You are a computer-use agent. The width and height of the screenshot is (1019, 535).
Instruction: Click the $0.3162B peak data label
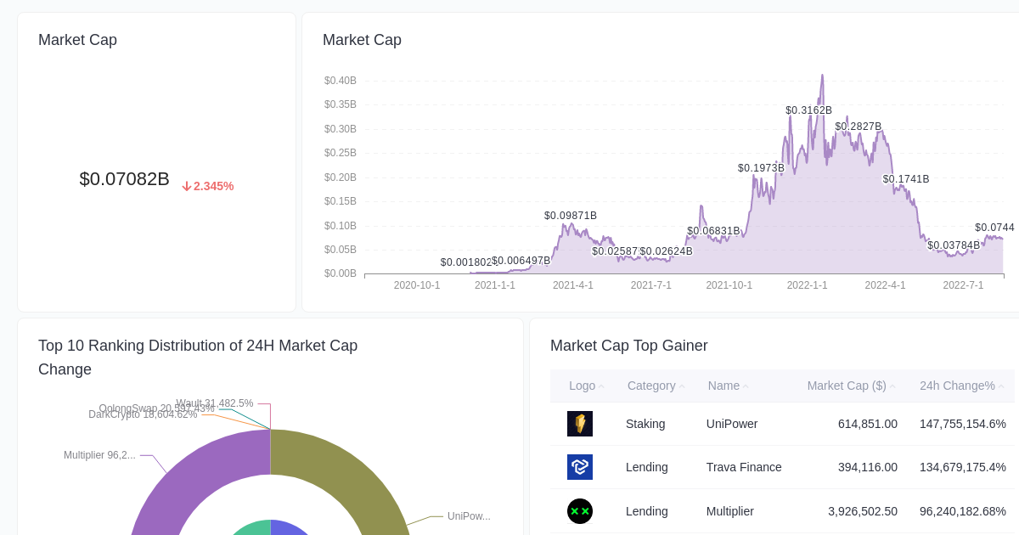(808, 110)
